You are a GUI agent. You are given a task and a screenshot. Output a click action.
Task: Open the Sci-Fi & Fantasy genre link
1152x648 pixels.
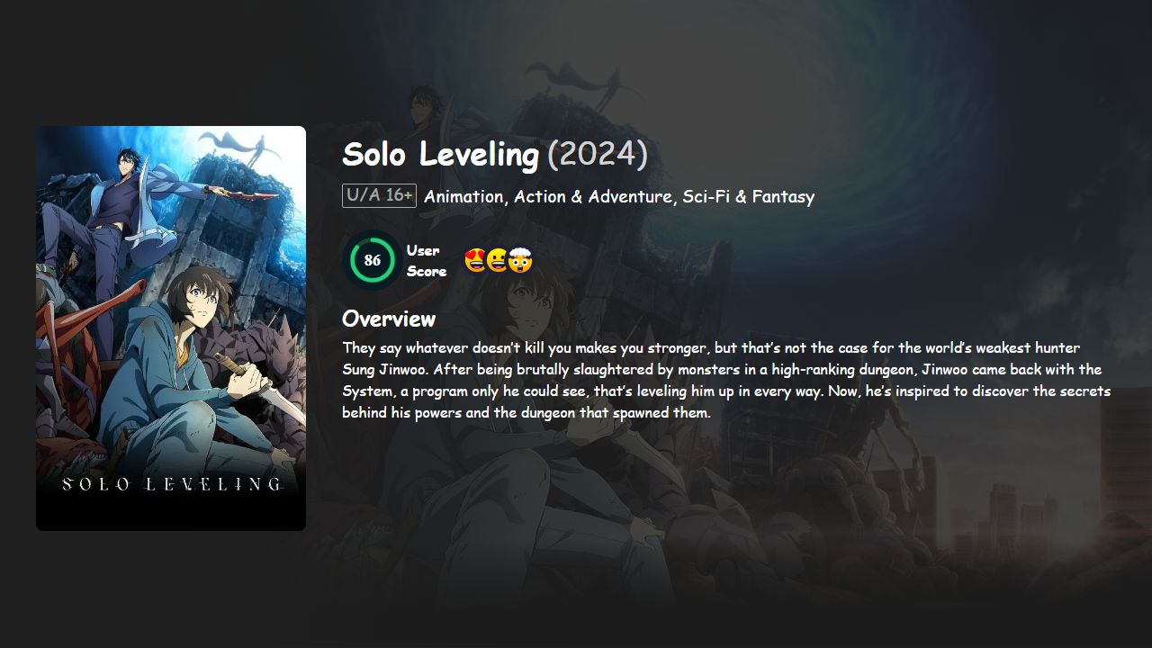click(751, 196)
